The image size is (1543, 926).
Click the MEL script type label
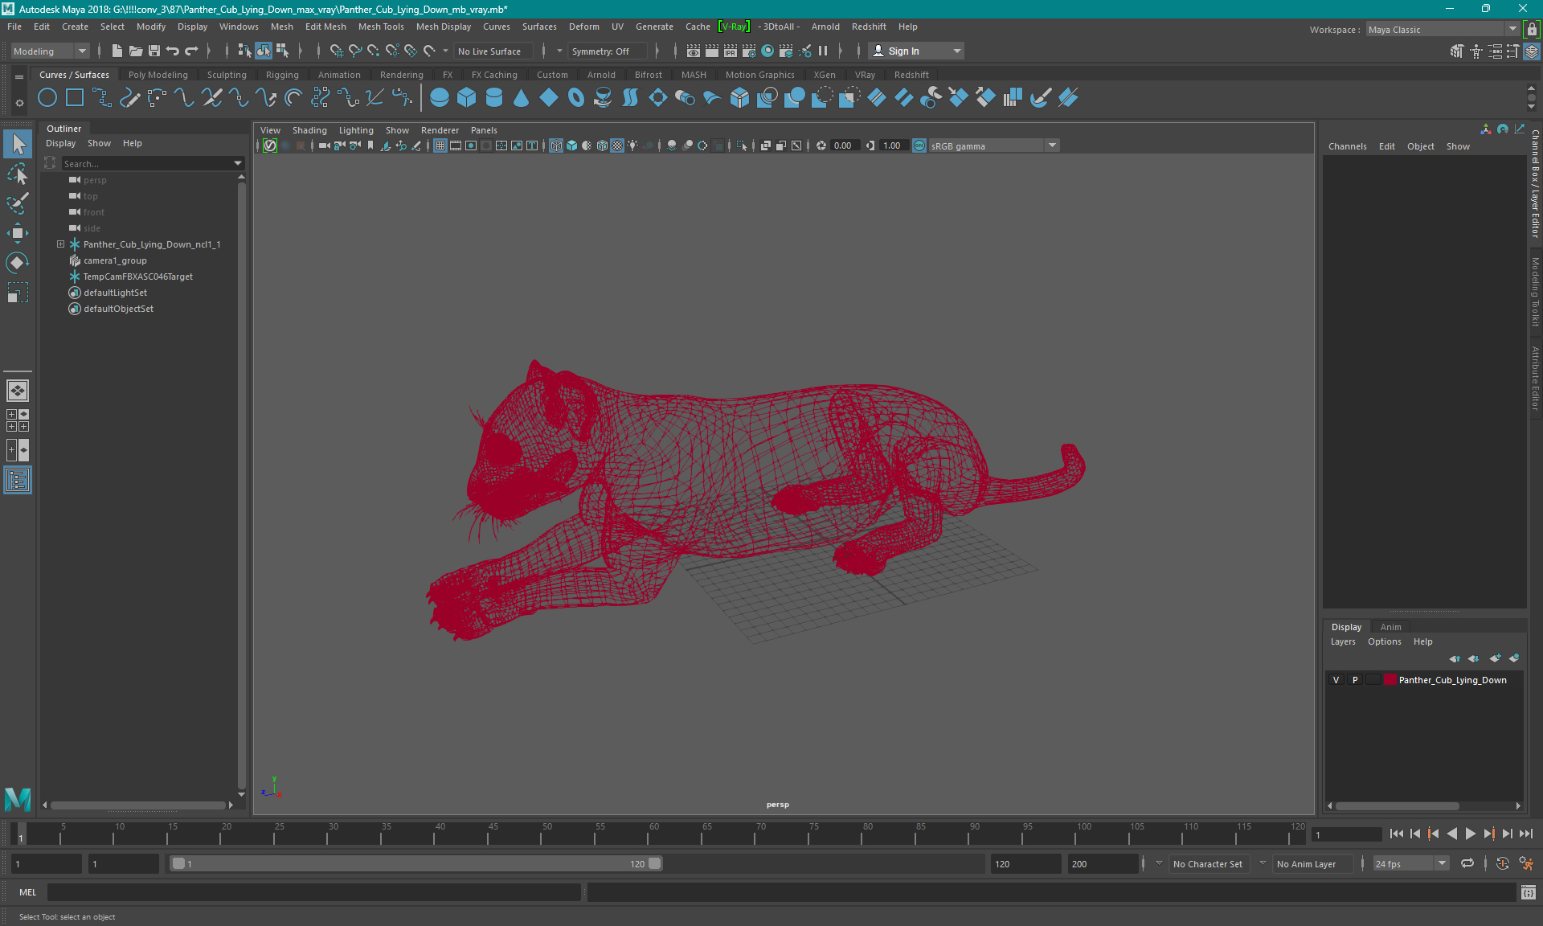(28, 892)
